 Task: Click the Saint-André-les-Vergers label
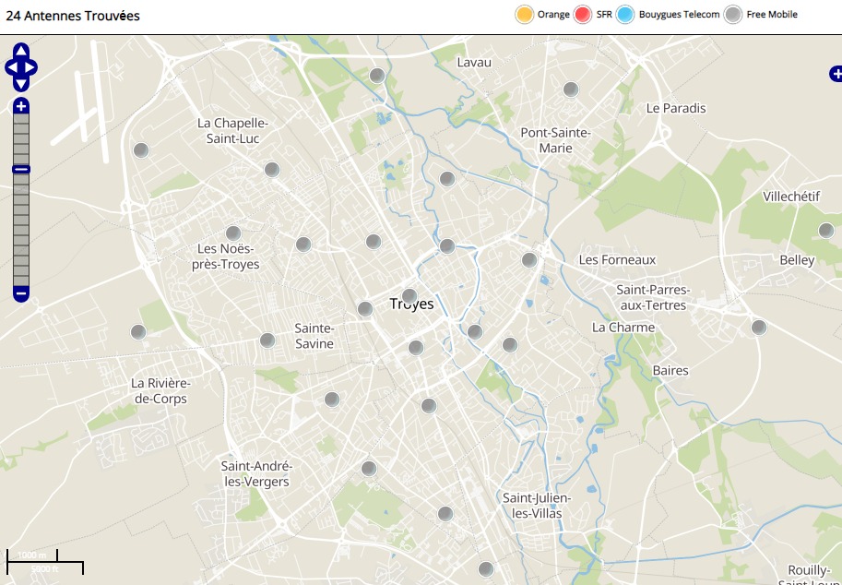(256, 473)
